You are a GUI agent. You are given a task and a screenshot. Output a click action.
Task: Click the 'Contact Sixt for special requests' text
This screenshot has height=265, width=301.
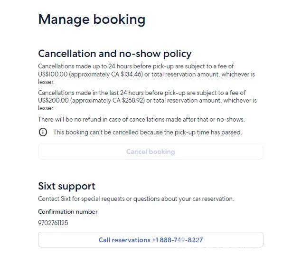(x=136, y=199)
